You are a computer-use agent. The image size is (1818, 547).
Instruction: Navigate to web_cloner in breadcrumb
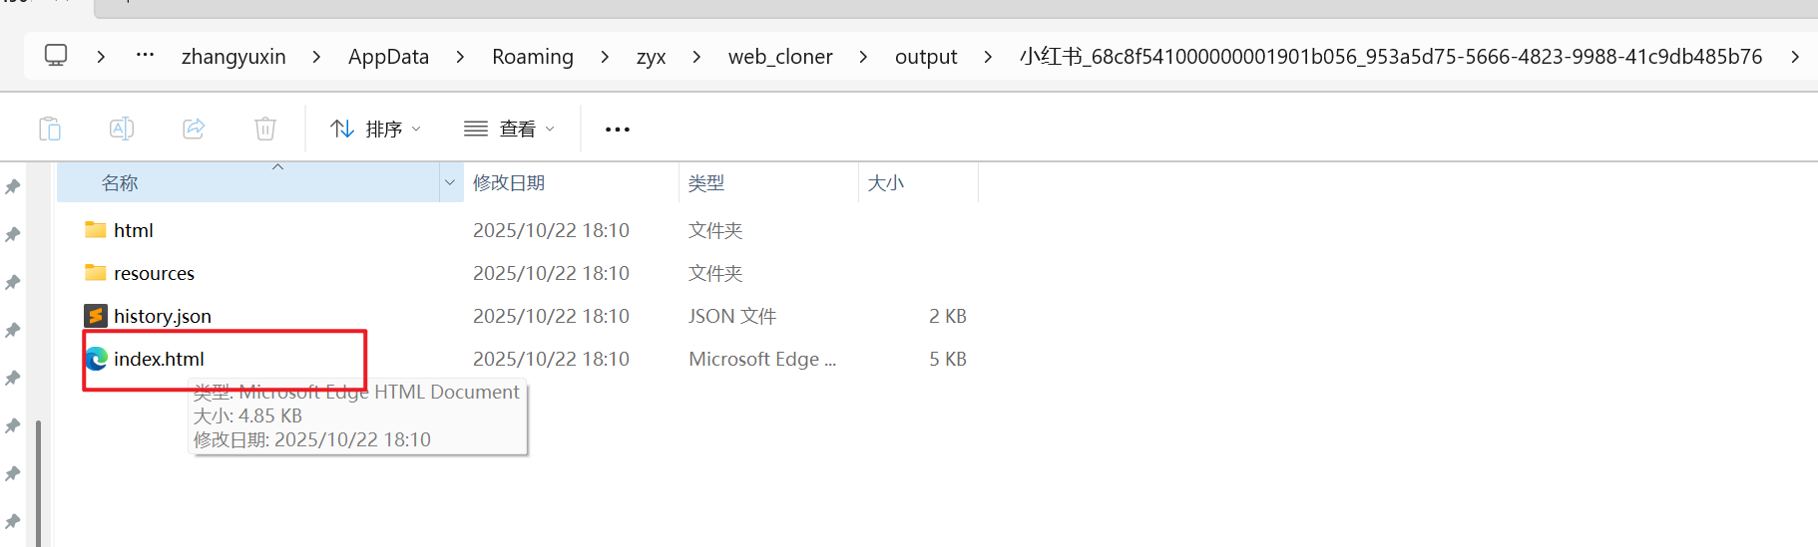coord(780,57)
